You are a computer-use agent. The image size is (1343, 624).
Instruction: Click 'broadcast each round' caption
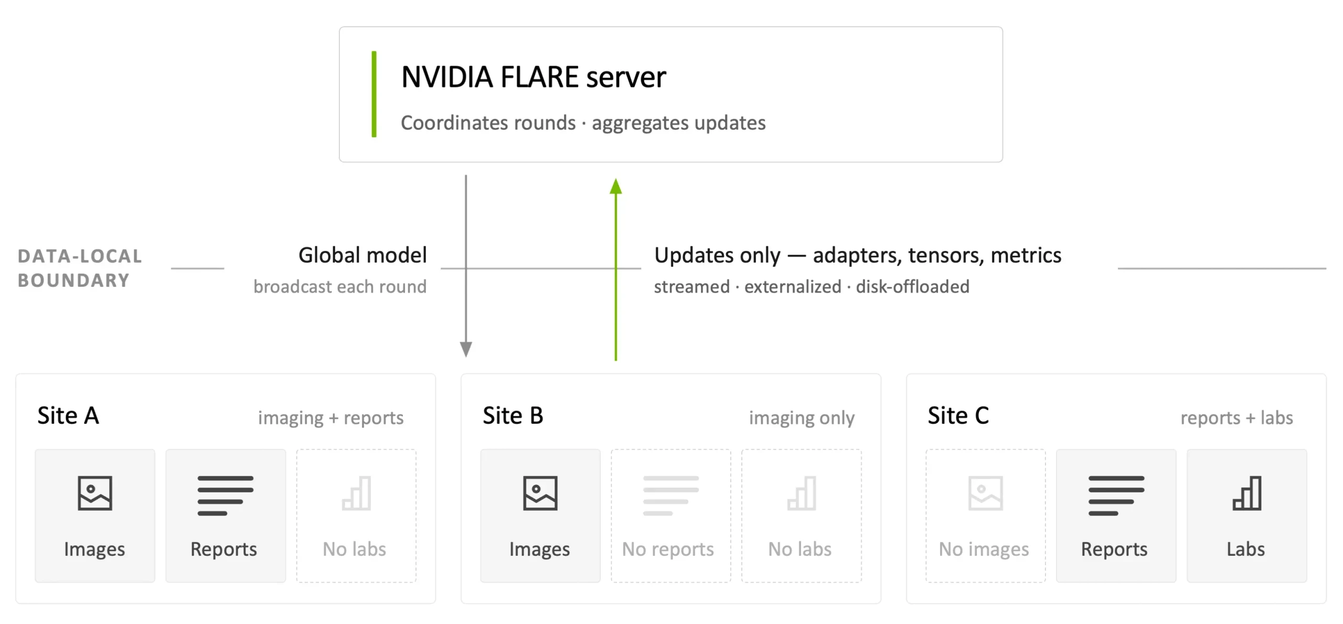340,287
